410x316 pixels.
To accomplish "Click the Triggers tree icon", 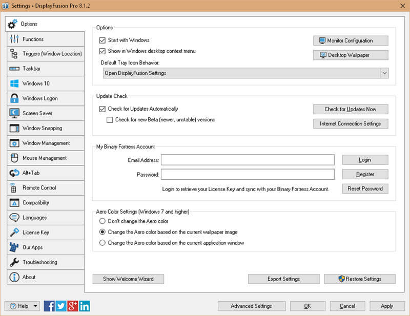I will (x=14, y=54).
